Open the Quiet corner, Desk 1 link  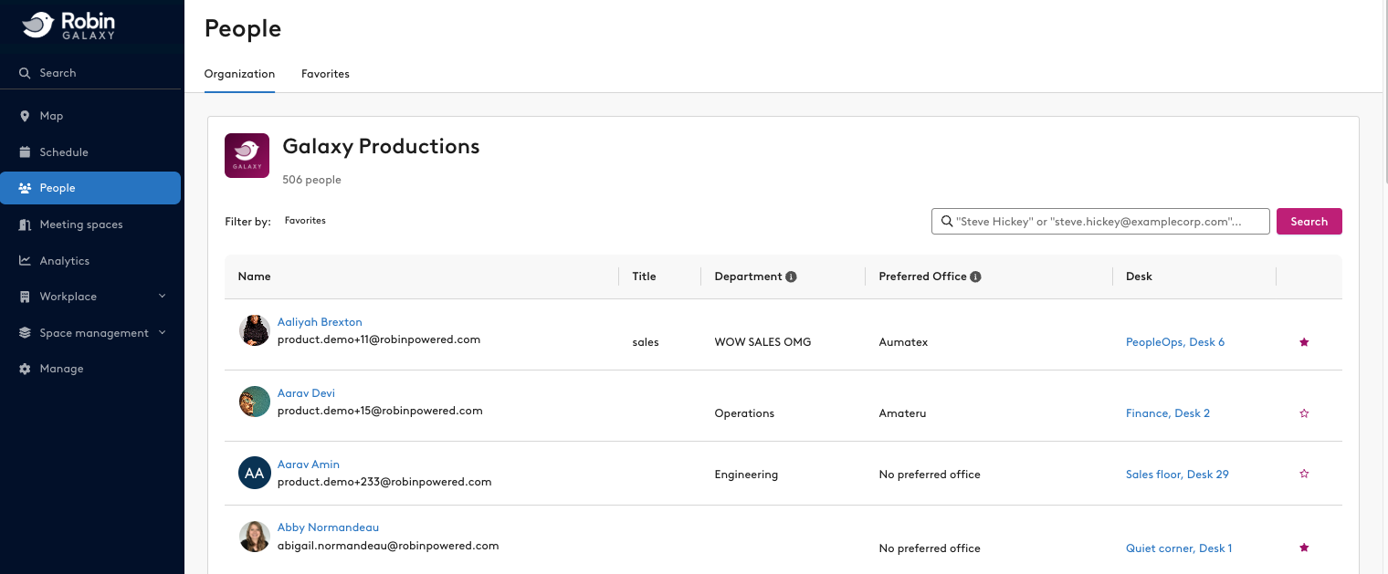[x=1179, y=548]
